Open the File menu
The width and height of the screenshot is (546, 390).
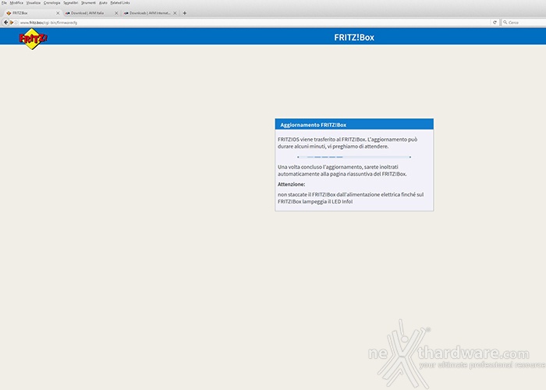click(4, 3)
